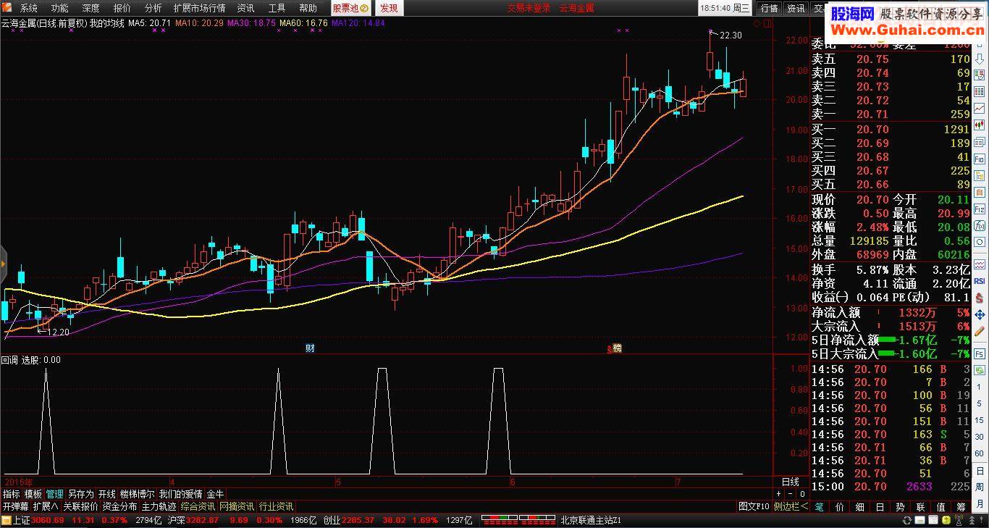
Task: Click the 交易未登录 link
Action: click(529, 8)
